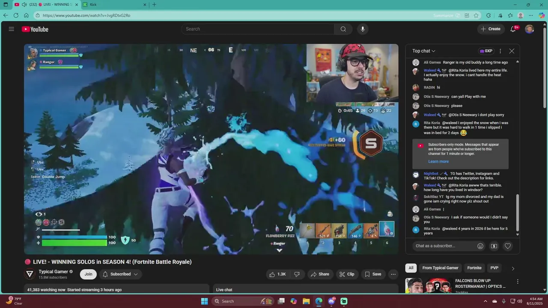
Task: Open Typical Gamer channel avatar
Action: click(30, 274)
